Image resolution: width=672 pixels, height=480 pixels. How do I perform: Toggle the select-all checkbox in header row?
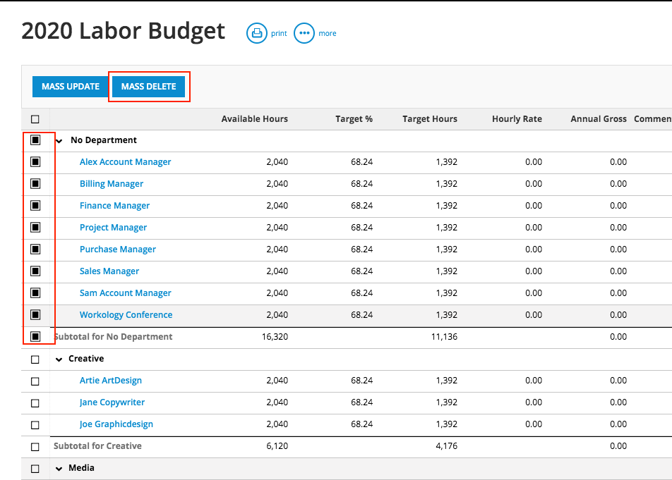[35, 119]
